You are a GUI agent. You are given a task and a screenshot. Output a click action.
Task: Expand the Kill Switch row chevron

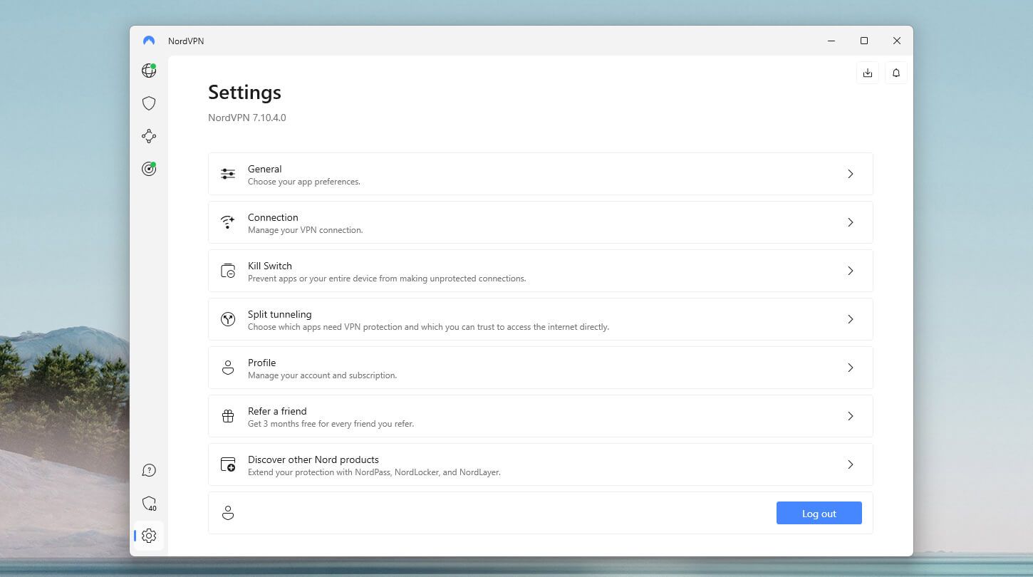pos(850,271)
